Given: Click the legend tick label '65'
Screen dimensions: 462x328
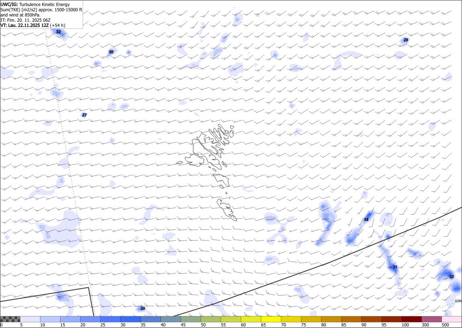Looking at the screenshot, I should pyautogui.click(x=263, y=325).
